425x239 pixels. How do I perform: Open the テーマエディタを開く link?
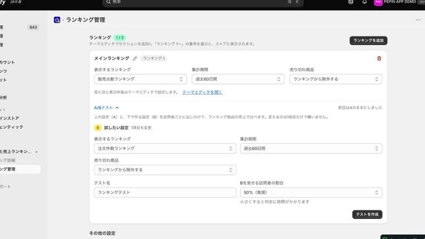click(202, 92)
